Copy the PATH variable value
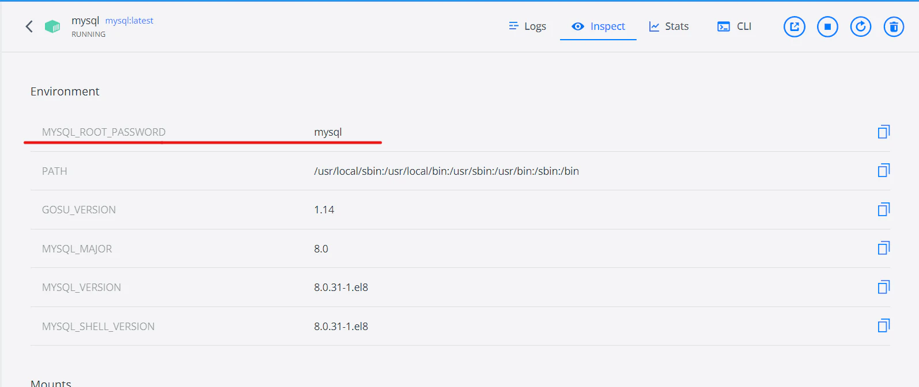 [884, 170]
